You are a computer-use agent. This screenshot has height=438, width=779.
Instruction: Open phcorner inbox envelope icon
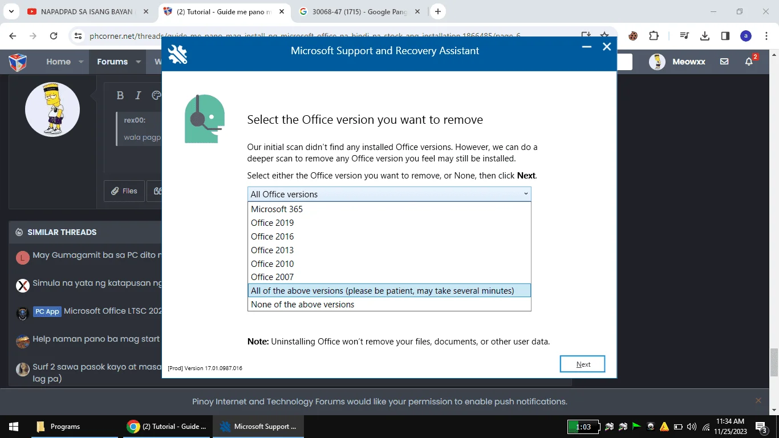[724, 62]
